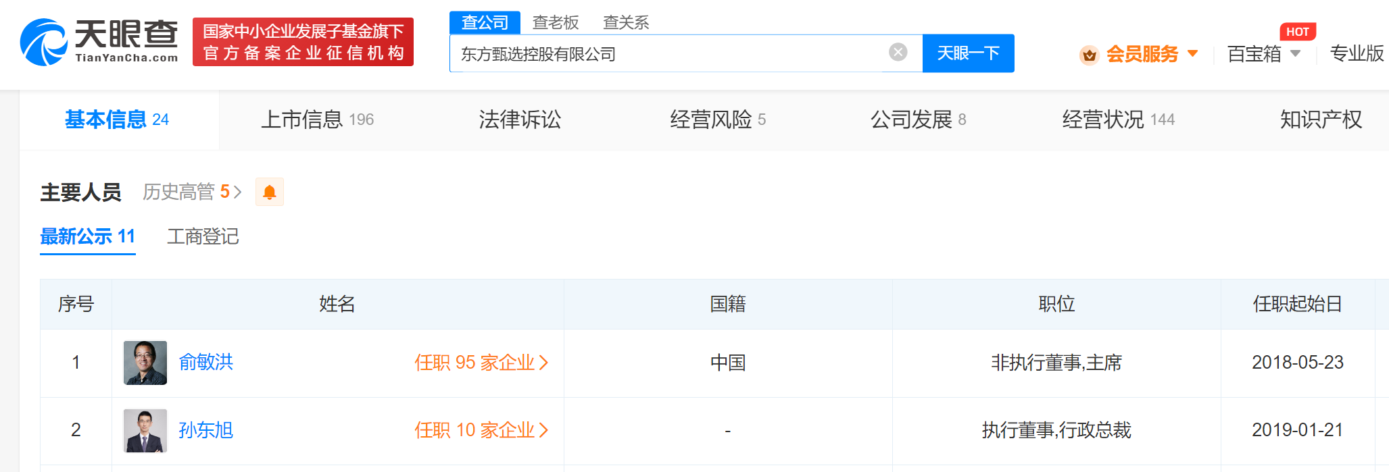
Task: Open 俞敏洪 name link
Action: pyautogui.click(x=205, y=363)
